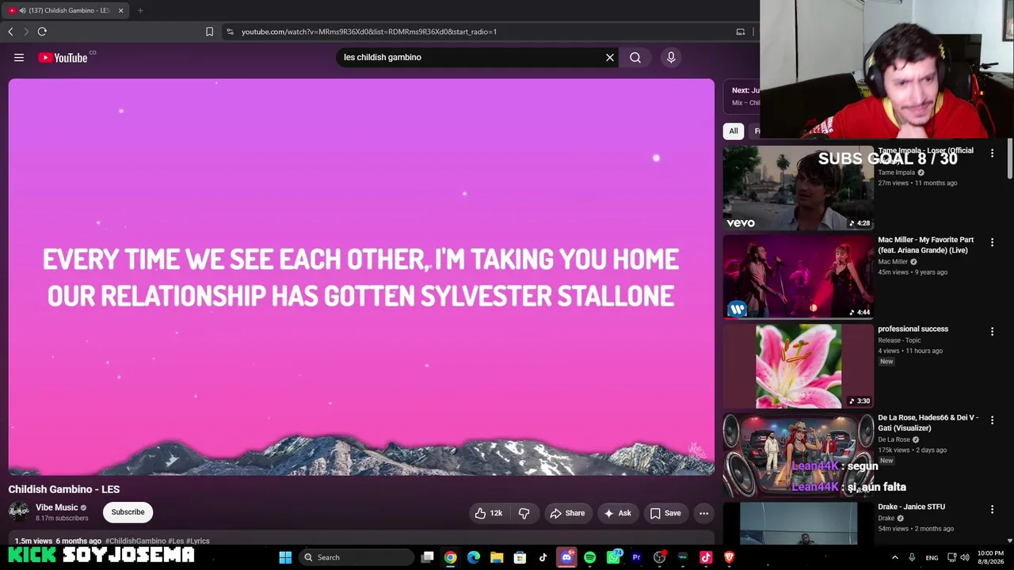Like the video with 12k likes
Viewport: 1014px width, 570px height.
489,513
